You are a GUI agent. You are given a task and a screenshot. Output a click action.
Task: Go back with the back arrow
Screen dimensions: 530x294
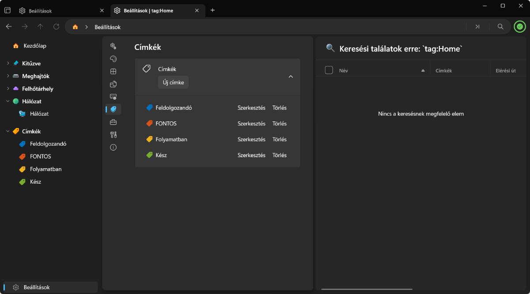coord(9,27)
